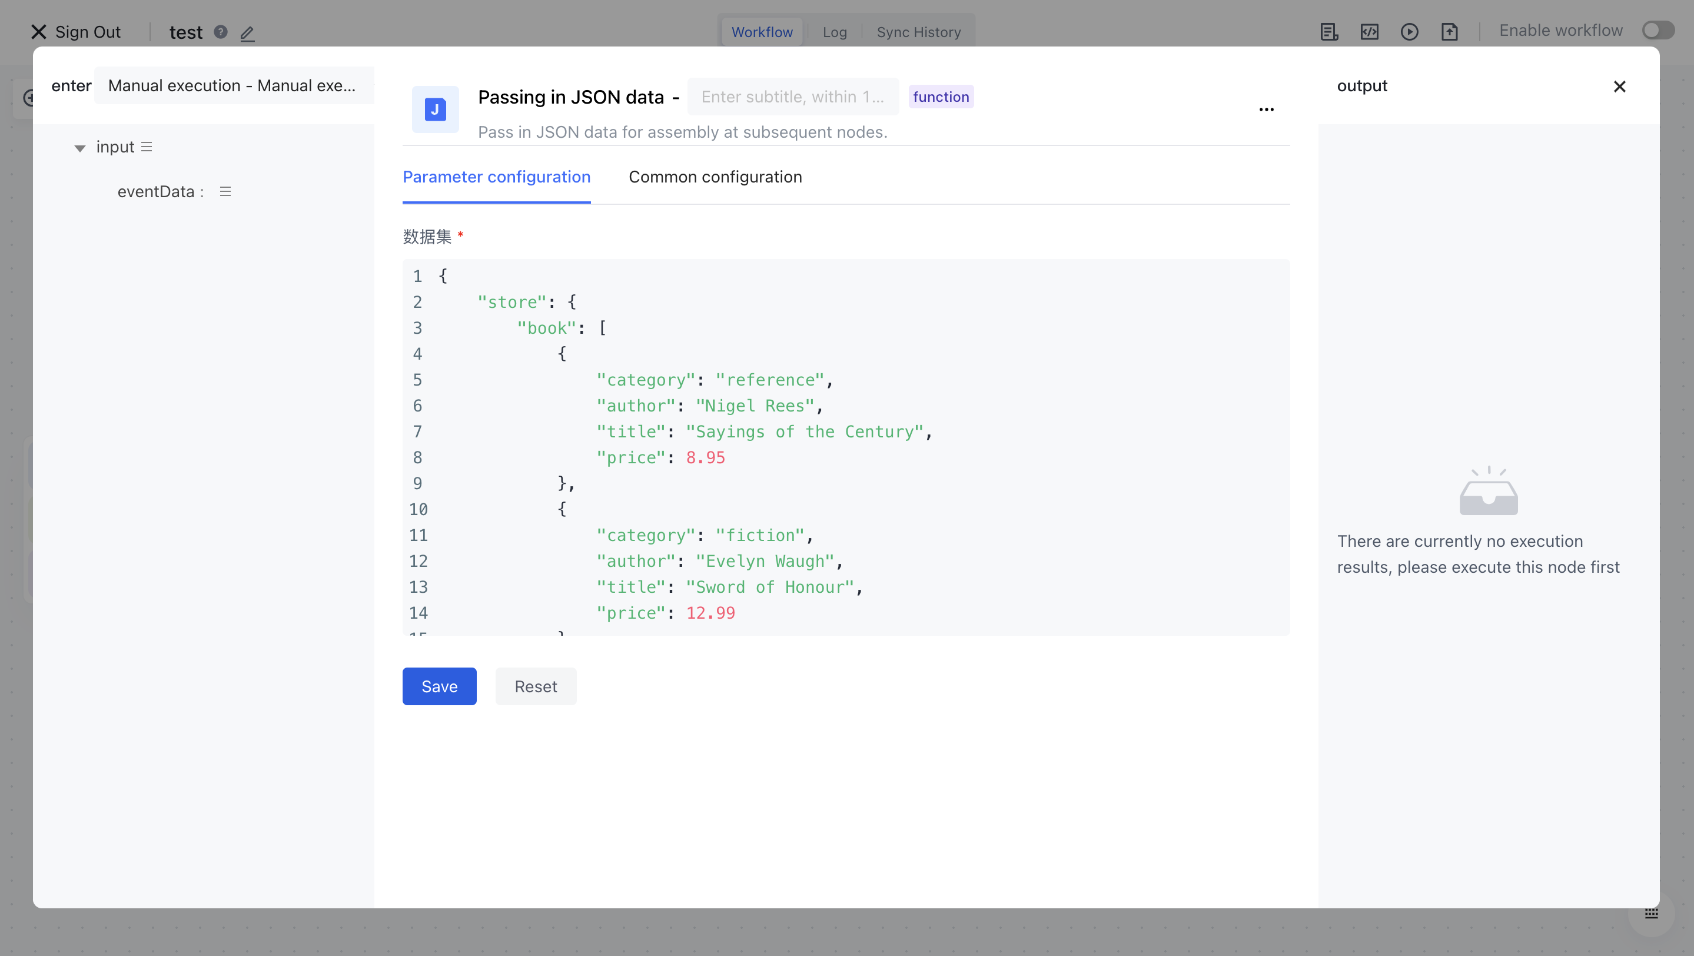Switch to the Sync History tab
Screen dimensions: 1694x956
(x=919, y=32)
